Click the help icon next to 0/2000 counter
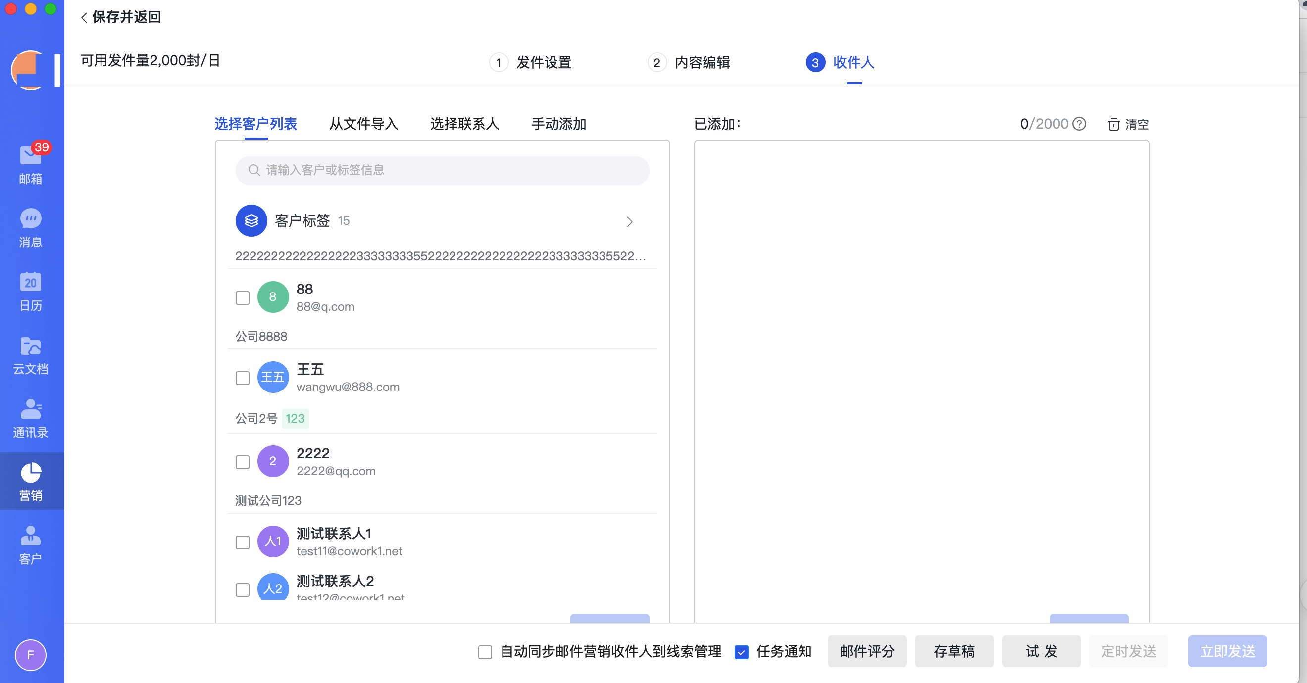The width and height of the screenshot is (1307, 683). tap(1079, 124)
